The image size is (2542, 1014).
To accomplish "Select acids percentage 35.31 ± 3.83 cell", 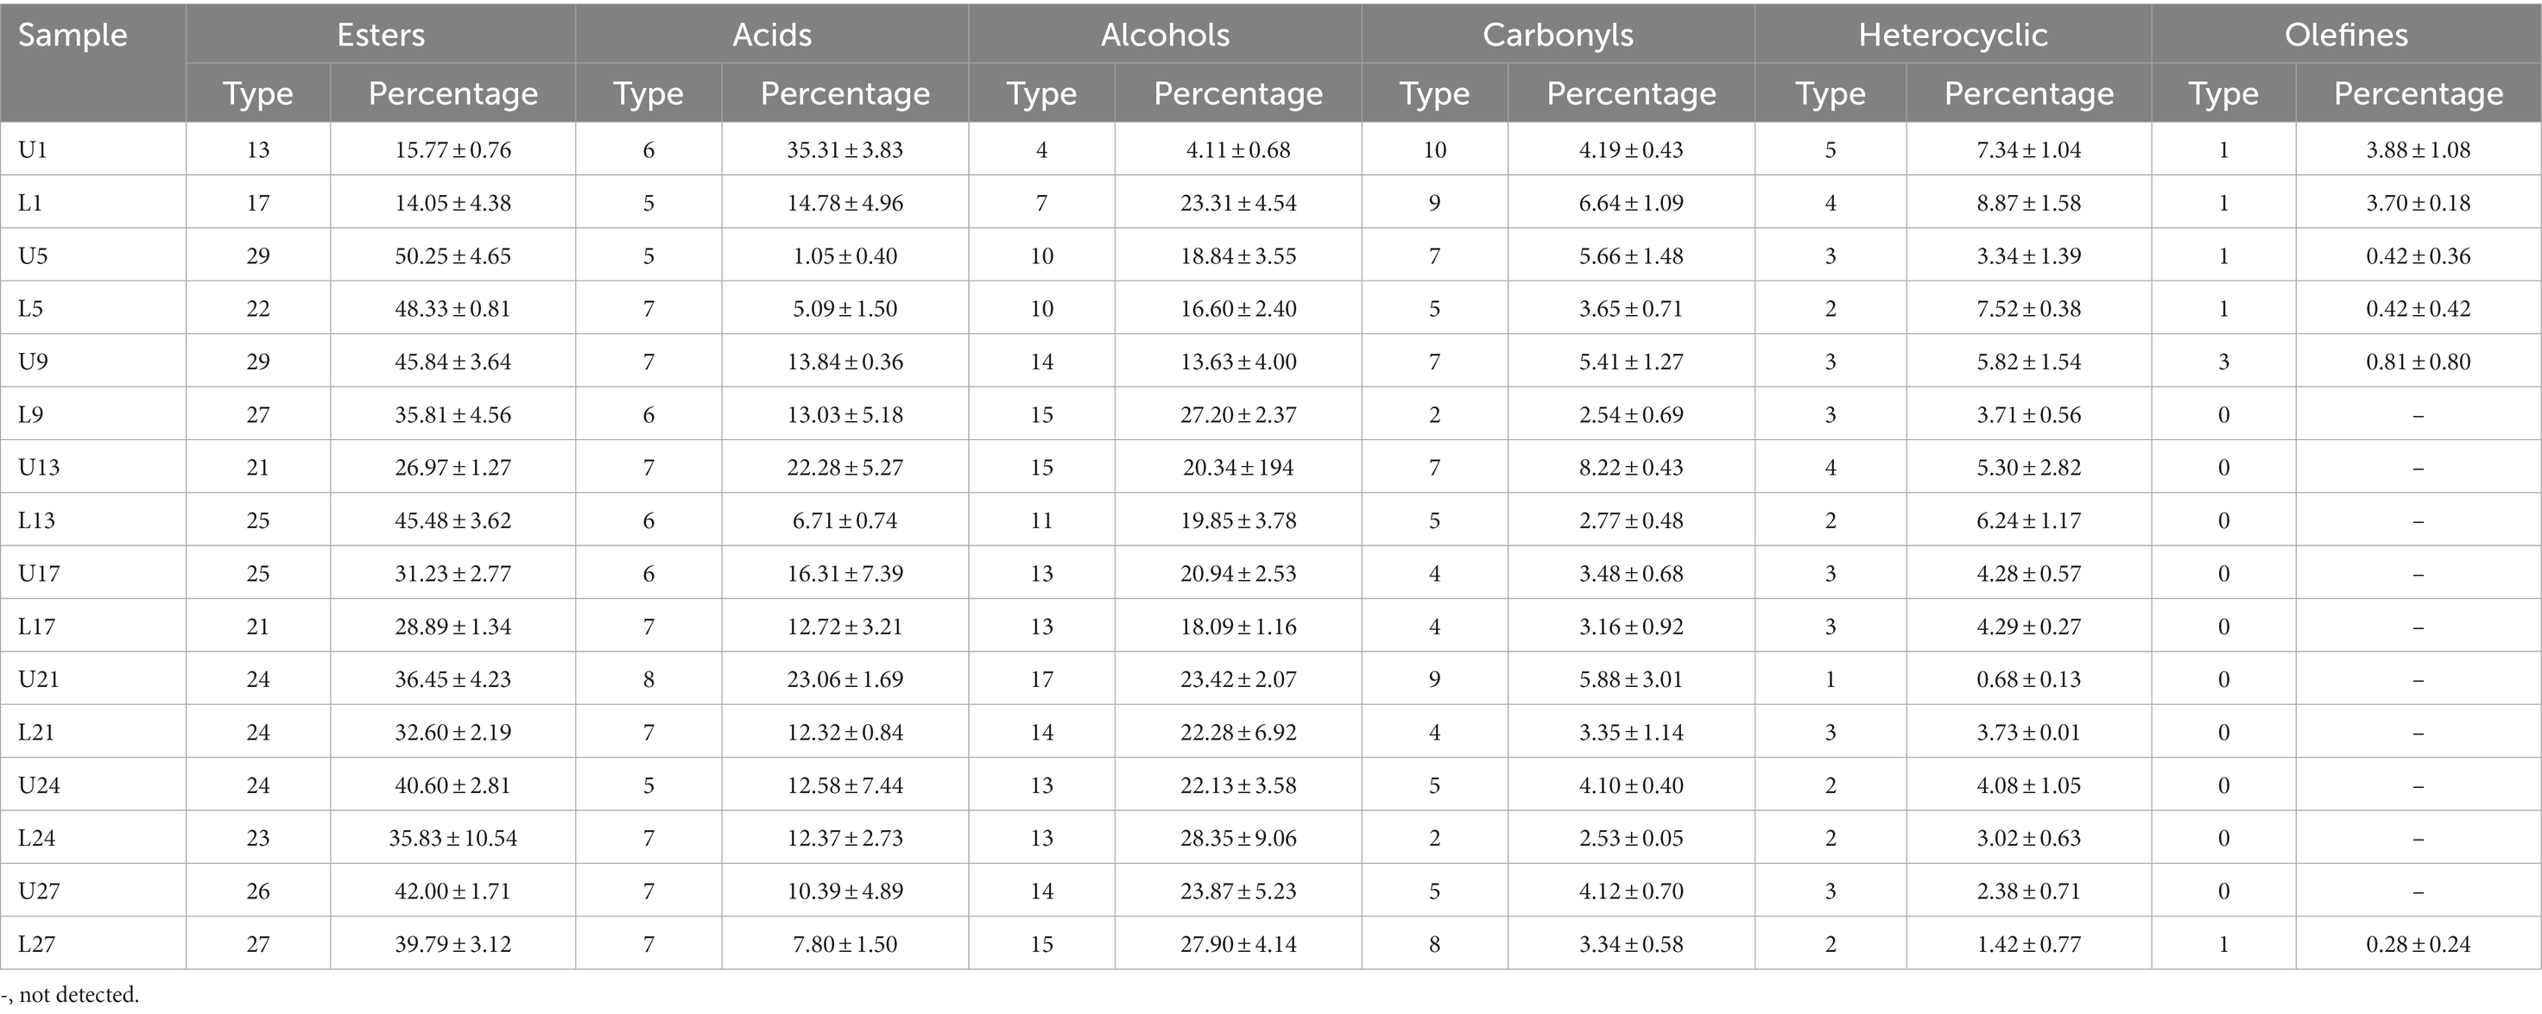I will click(x=844, y=149).
